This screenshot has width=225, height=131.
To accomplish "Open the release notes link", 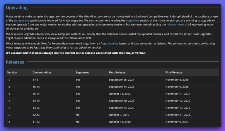I will (x=175, y=25).
